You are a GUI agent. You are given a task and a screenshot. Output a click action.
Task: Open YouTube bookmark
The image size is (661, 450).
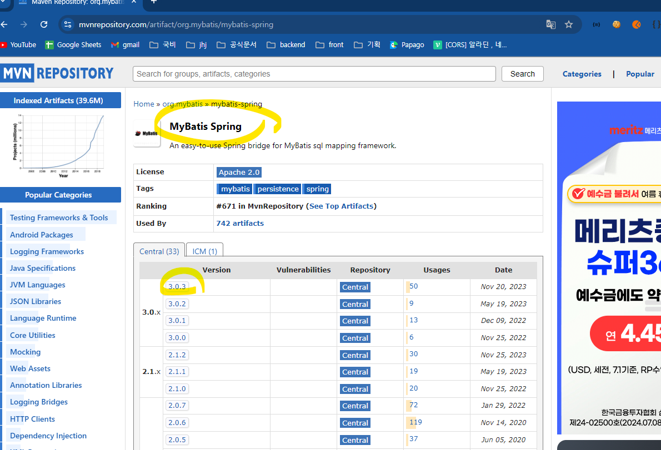tap(18, 44)
